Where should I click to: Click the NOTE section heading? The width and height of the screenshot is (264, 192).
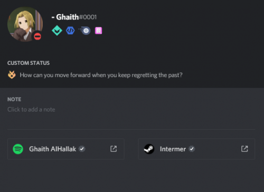coord(14,99)
